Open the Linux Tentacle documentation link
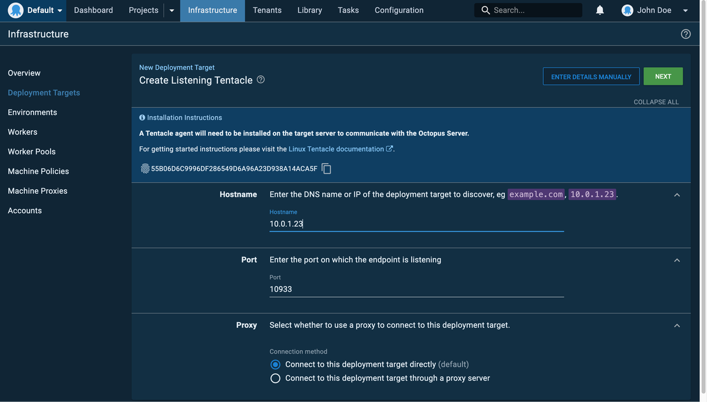 point(336,149)
